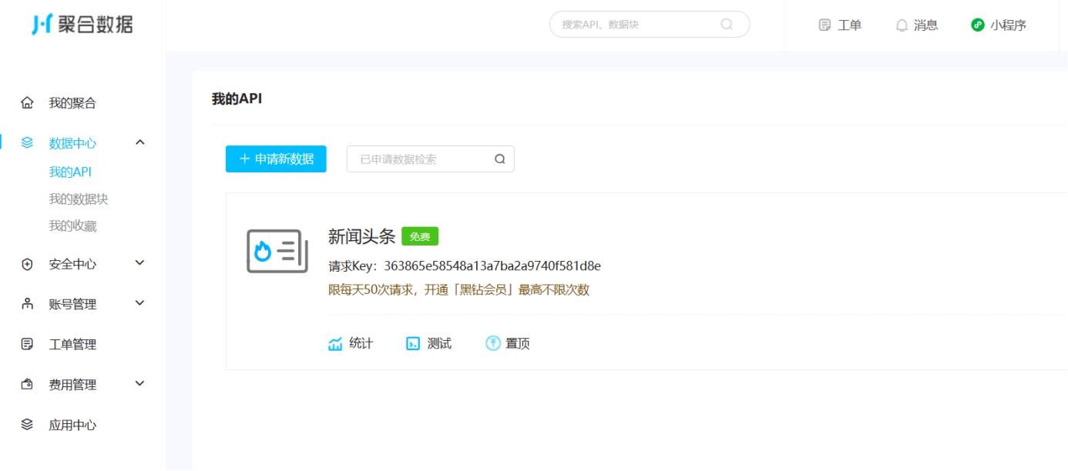Click the 消息 bell icon

[x=902, y=25]
